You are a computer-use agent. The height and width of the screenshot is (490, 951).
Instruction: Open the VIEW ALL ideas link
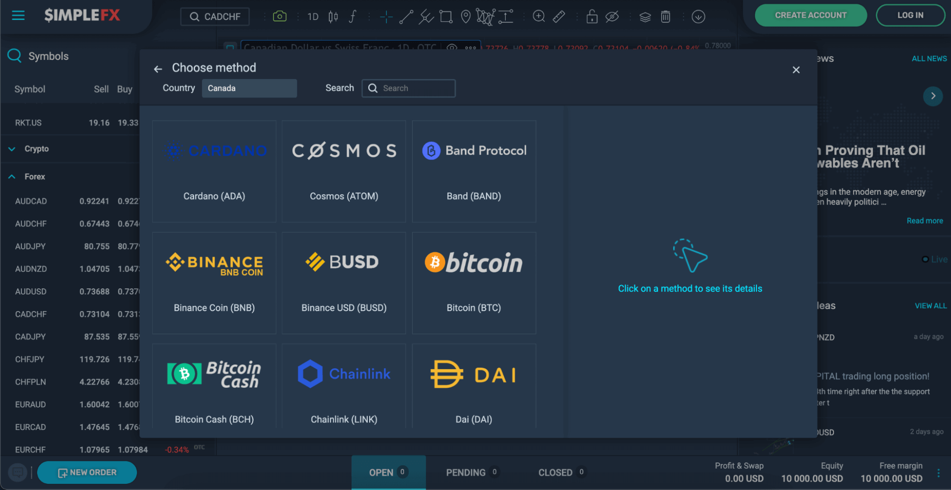[931, 306]
